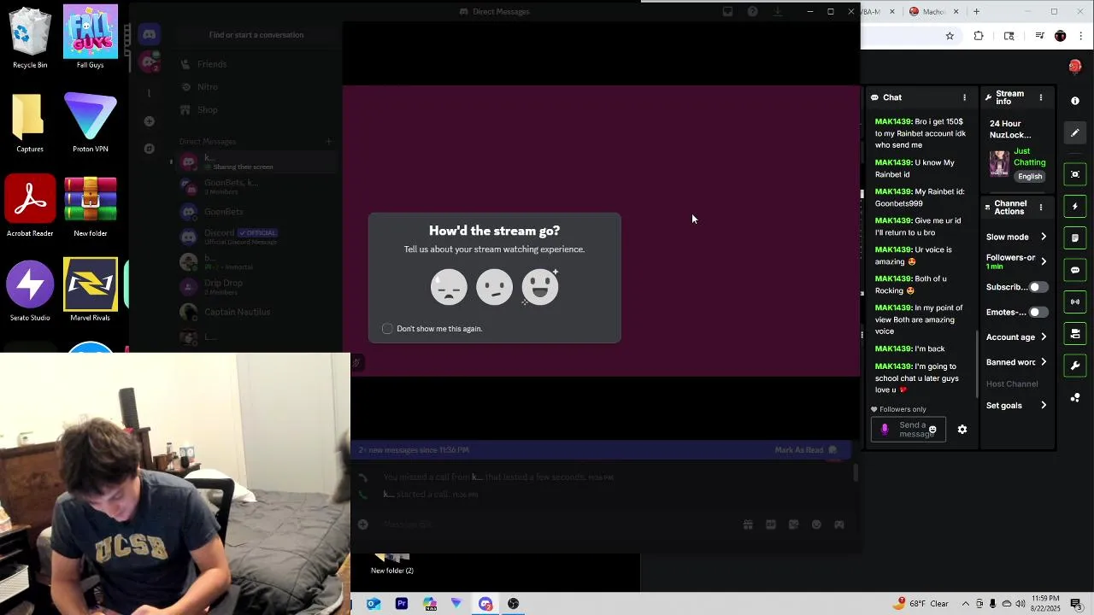
Task: Open the taskbar volume control
Action: click(1020, 604)
